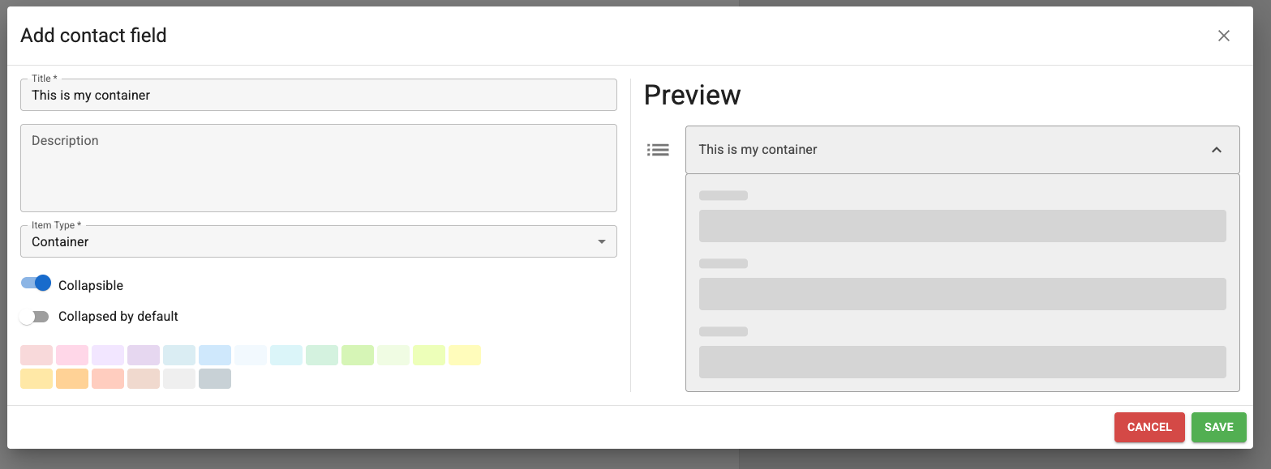Select the blue-gray color swatch

[x=215, y=378]
